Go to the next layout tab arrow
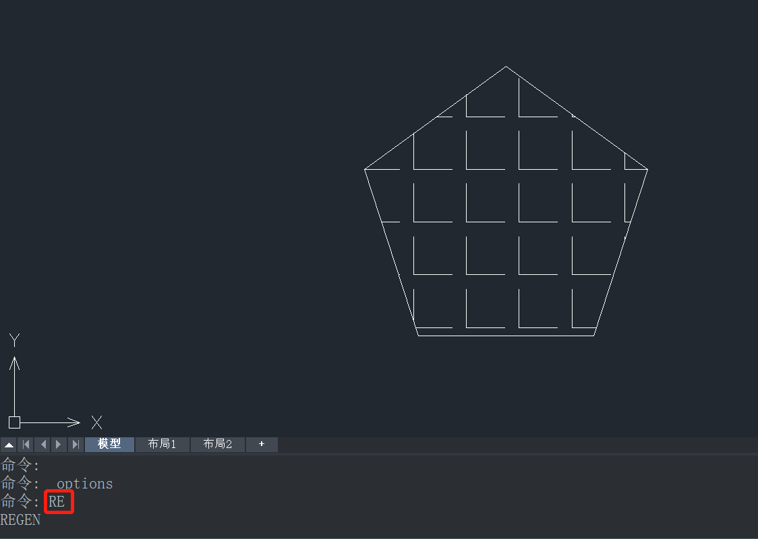This screenshot has height=539, width=758. pyautogui.click(x=59, y=444)
